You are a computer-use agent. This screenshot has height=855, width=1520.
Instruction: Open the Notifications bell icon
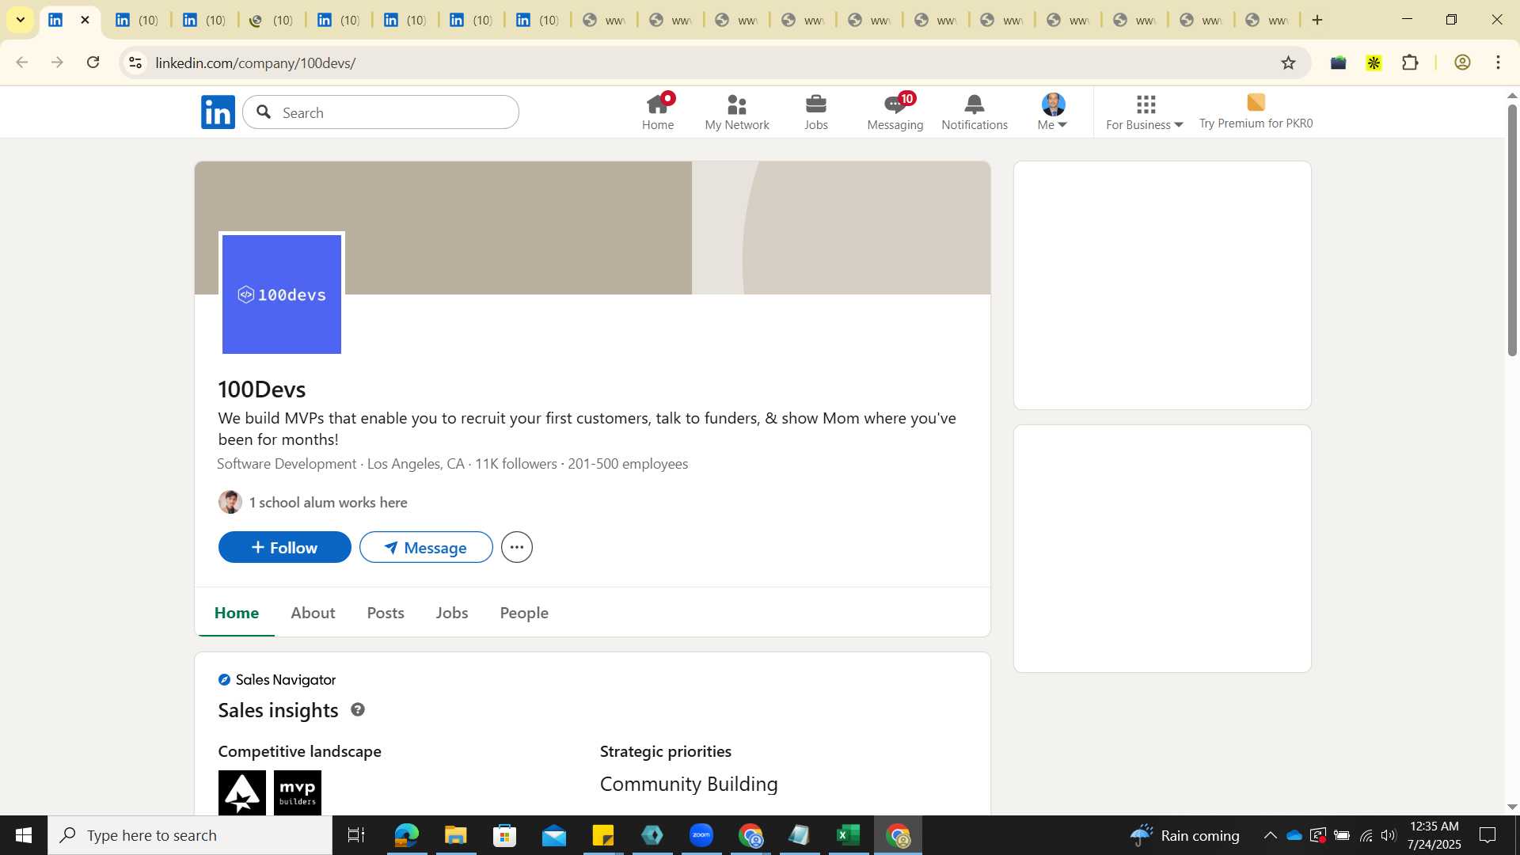[x=975, y=112]
